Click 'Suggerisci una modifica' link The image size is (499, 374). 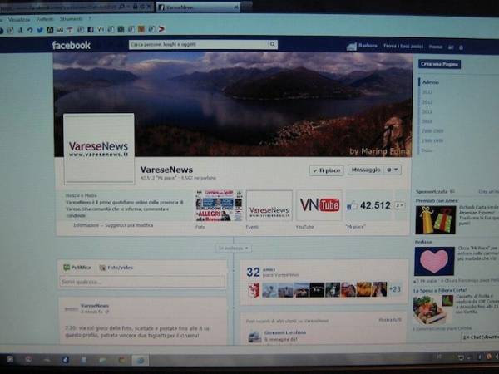pyautogui.click(x=129, y=225)
